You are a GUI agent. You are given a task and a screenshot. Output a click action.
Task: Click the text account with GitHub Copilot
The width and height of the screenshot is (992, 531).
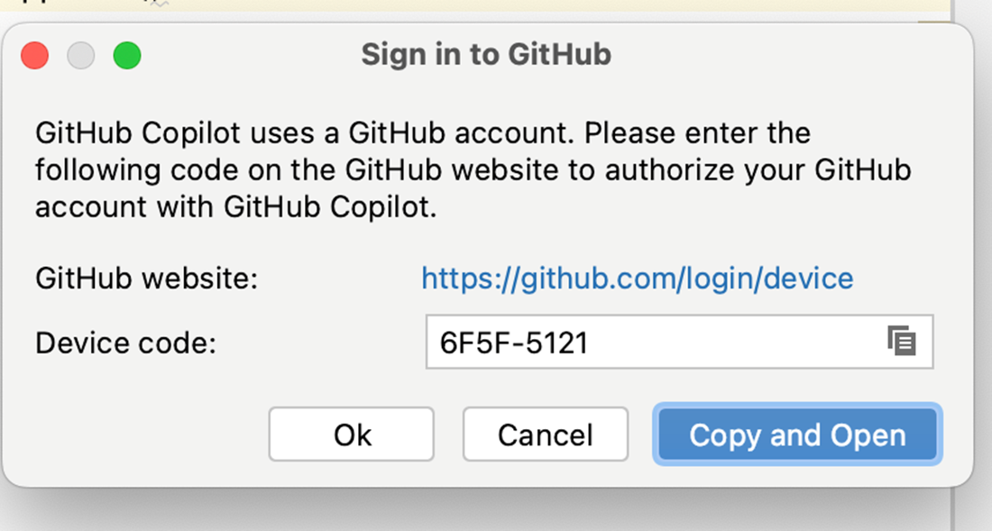(236, 207)
